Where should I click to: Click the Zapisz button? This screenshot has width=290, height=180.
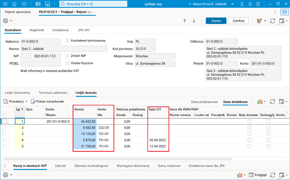pyautogui.click(x=216, y=21)
